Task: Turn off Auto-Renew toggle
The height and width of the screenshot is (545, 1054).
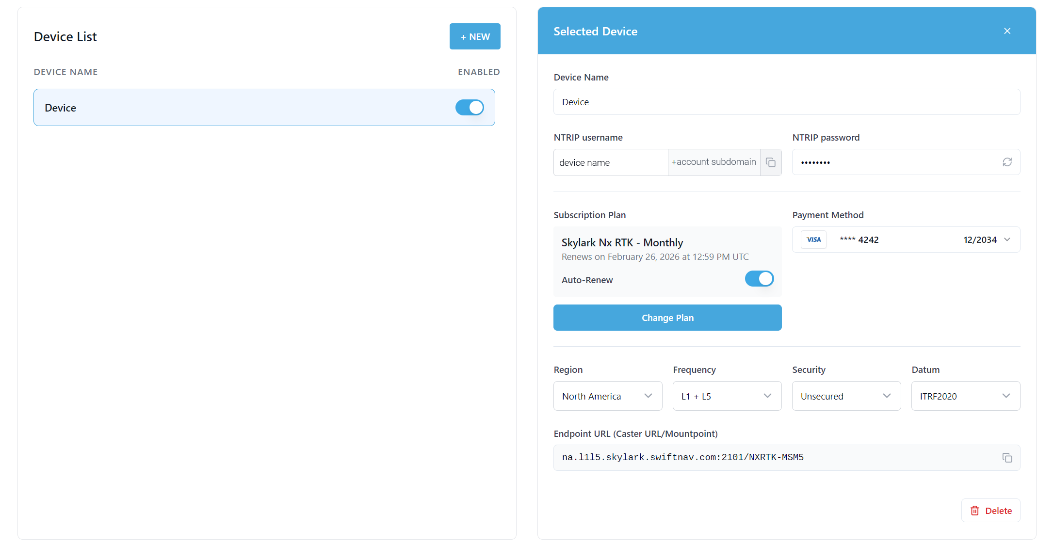Action: tap(759, 279)
